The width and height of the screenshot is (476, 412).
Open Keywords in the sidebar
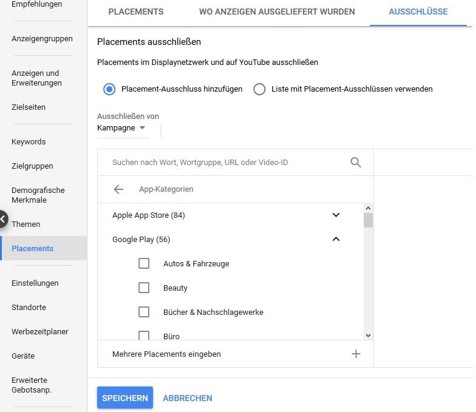tap(29, 142)
